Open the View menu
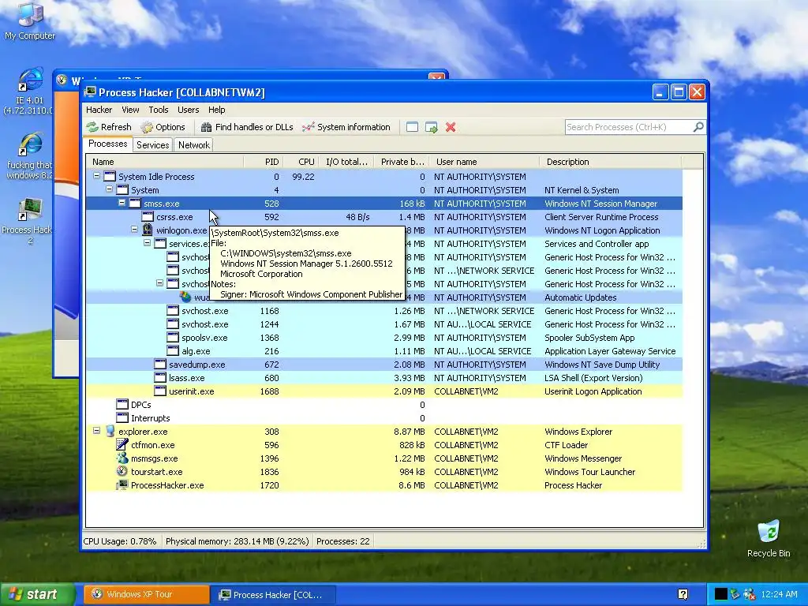The height and width of the screenshot is (606, 808). (130, 110)
